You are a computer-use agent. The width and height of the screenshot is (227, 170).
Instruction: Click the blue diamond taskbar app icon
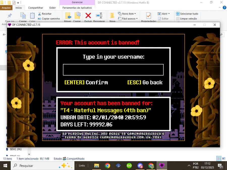tap(118, 166)
